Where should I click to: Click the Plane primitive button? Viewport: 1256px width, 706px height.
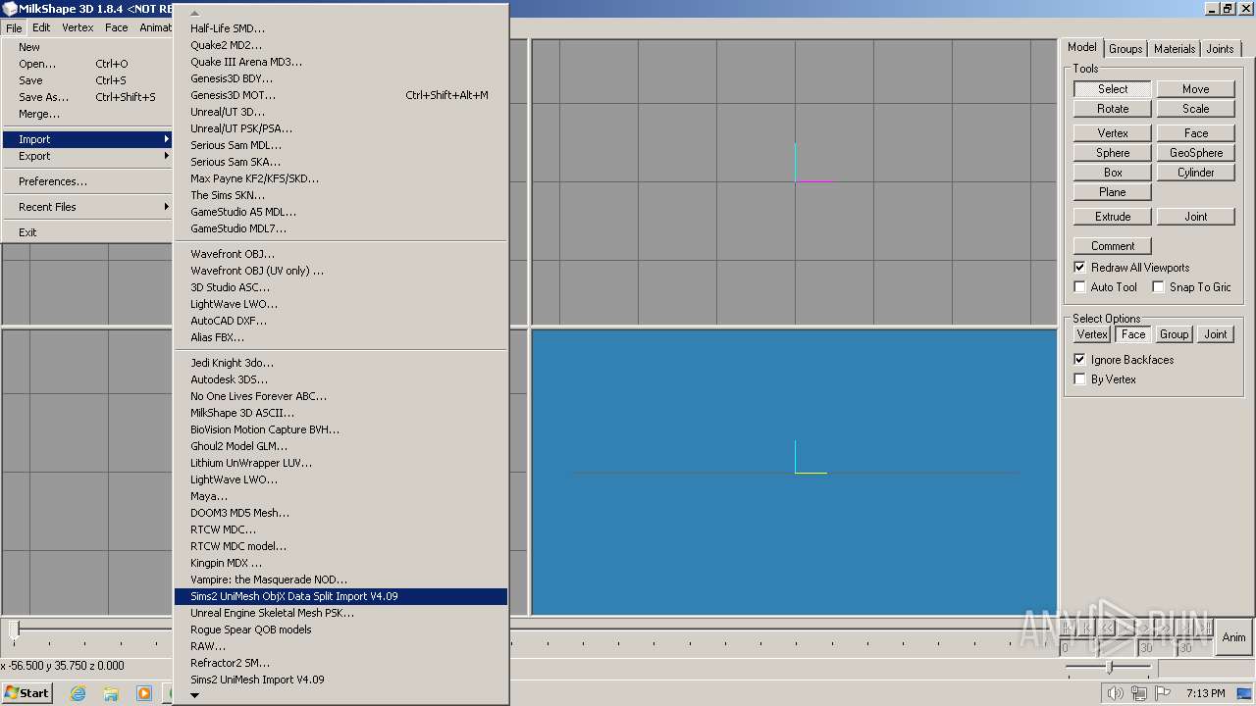click(1113, 192)
